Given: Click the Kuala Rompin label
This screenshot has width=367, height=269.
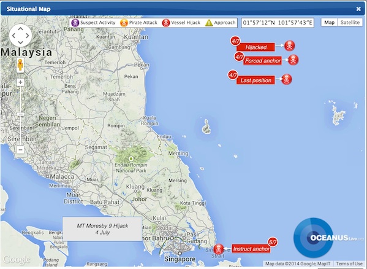Looking at the screenshot, I should (149, 120).
